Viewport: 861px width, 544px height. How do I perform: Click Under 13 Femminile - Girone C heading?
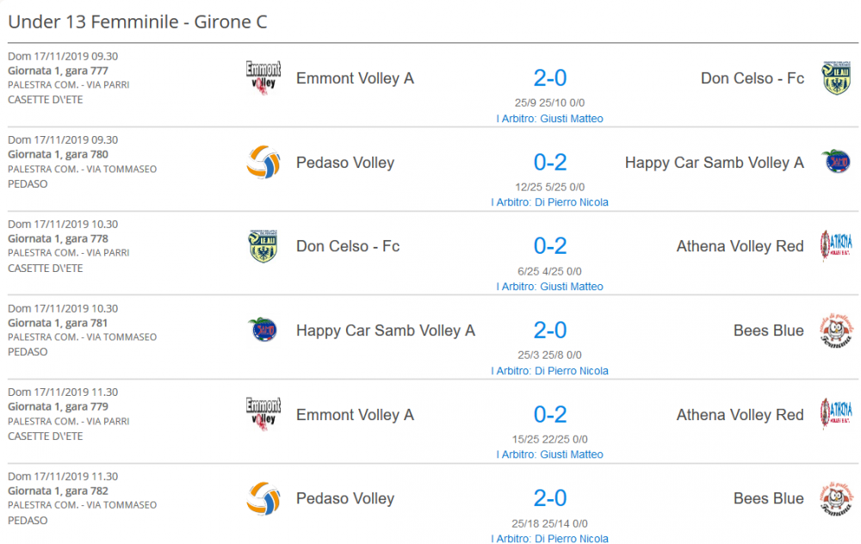(x=137, y=22)
